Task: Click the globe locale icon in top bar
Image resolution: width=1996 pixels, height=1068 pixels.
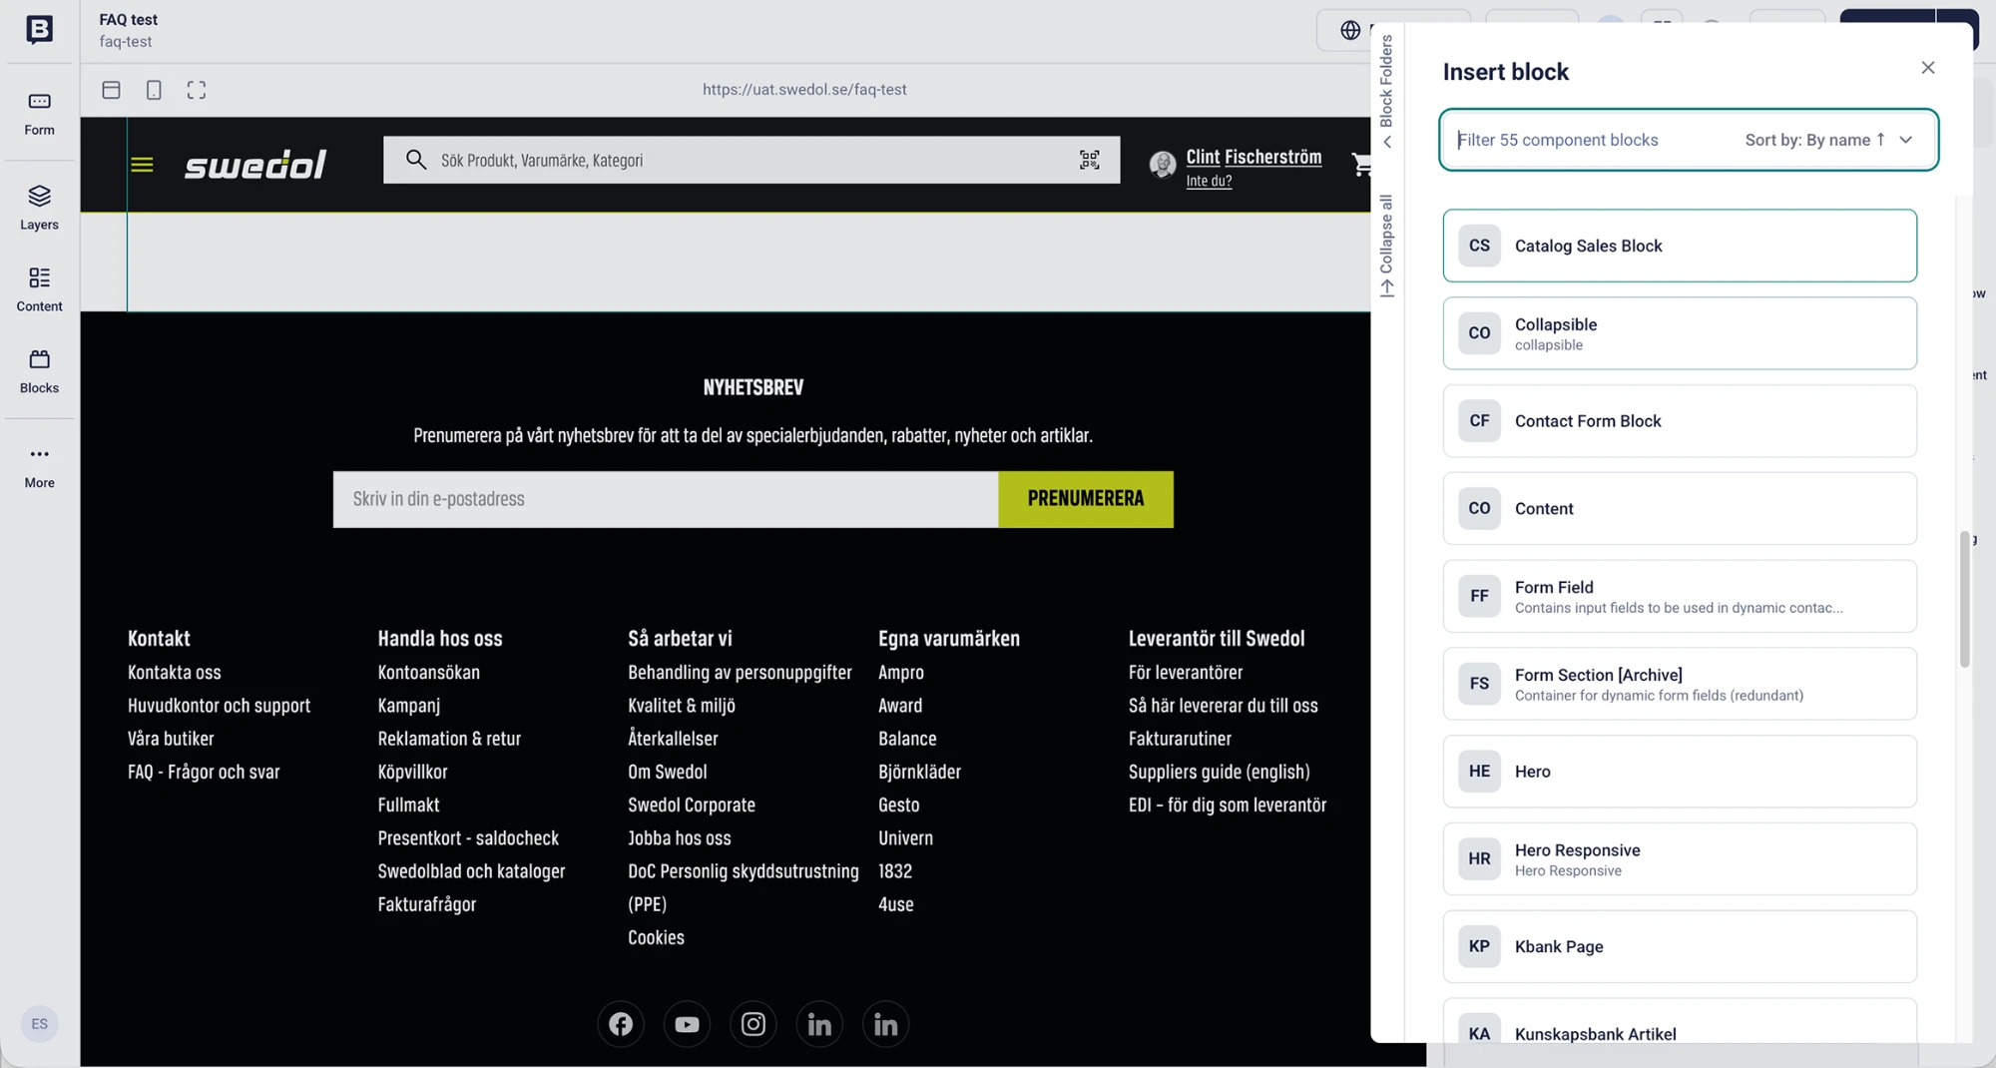Action: [1350, 30]
